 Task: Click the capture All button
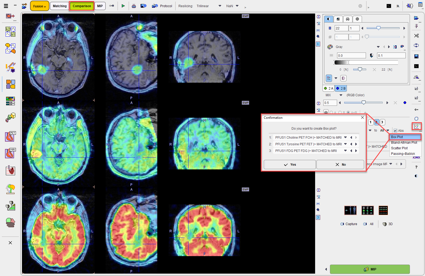tap(368, 224)
